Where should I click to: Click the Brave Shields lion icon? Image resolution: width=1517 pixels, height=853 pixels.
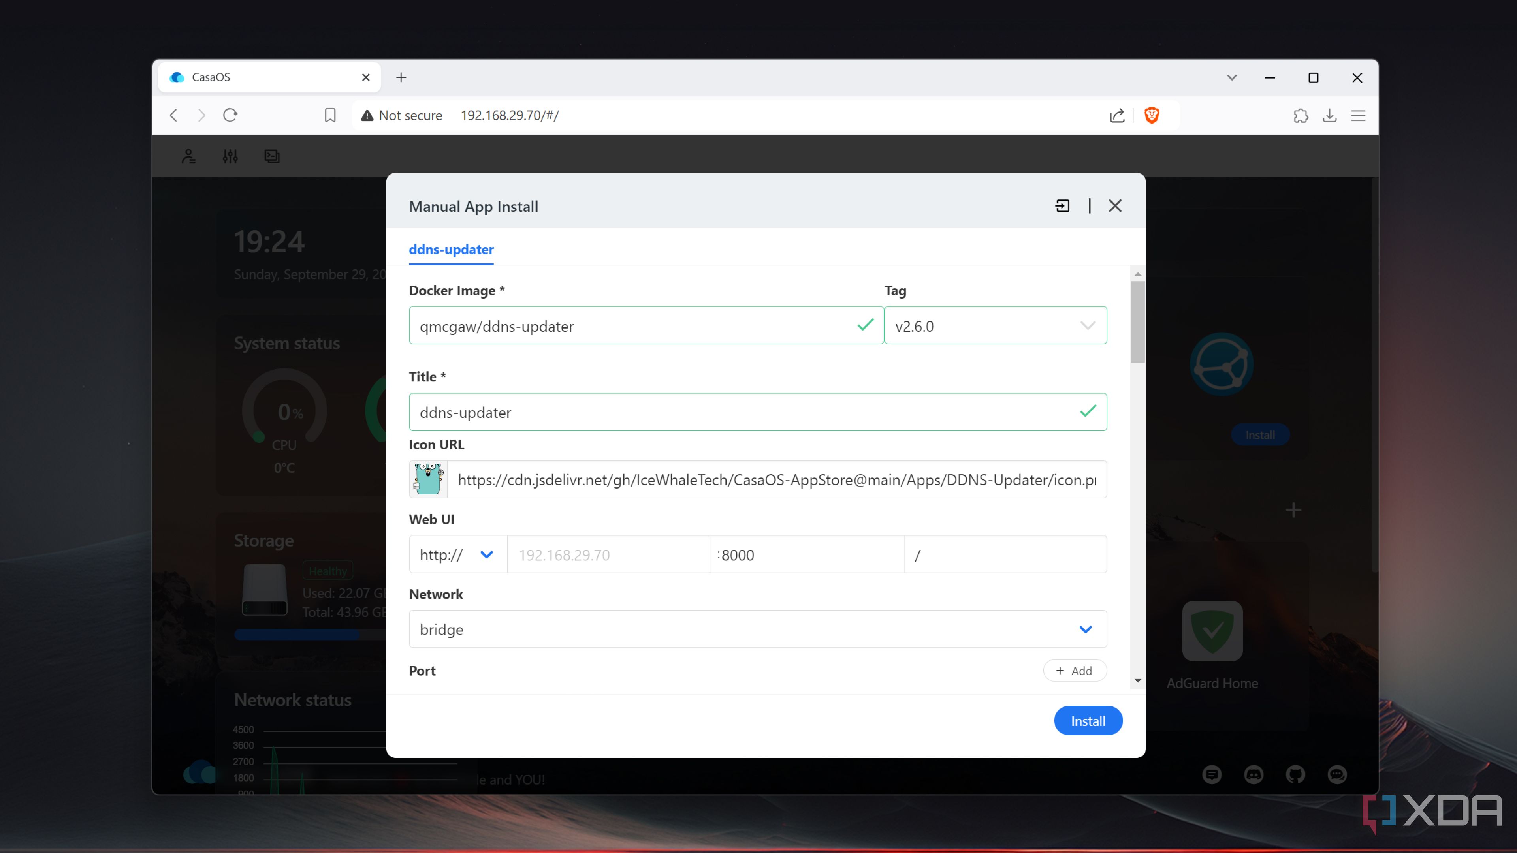coord(1151,115)
